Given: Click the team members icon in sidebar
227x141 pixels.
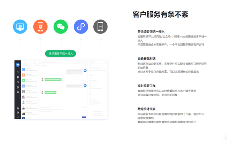Looking at the screenshot, I should [18, 92].
